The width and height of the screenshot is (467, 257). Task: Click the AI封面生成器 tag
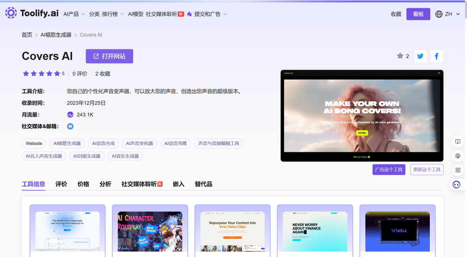tap(86, 156)
